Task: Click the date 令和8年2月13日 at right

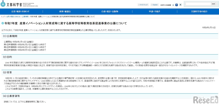Action: tap(209, 27)
